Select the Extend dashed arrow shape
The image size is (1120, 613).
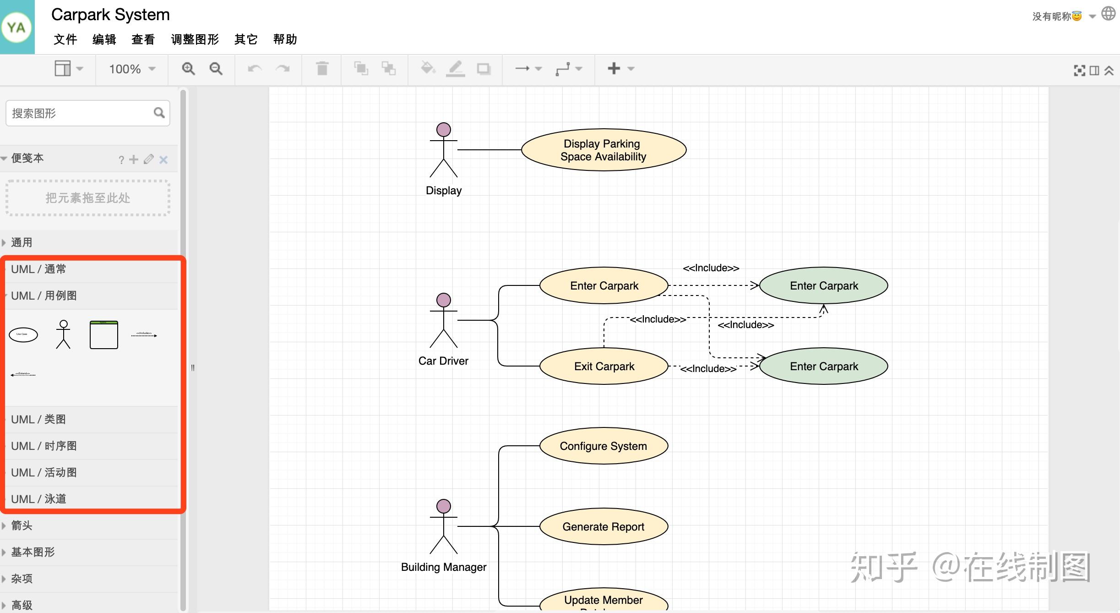pyautogui.click(x=23, y=374)
